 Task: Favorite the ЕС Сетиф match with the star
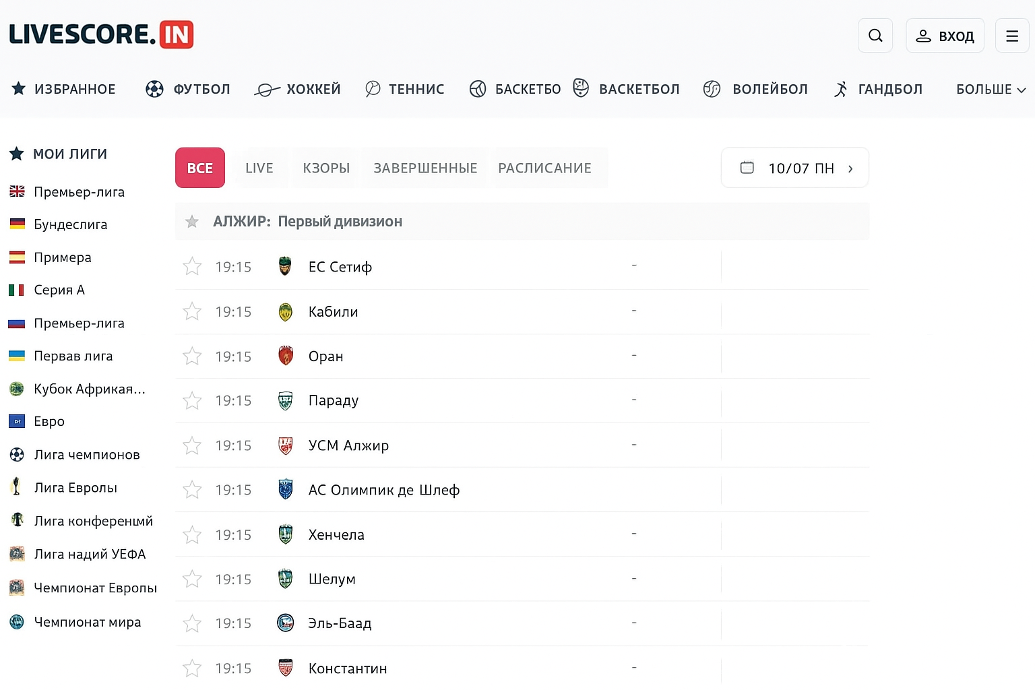click(192, 266)
